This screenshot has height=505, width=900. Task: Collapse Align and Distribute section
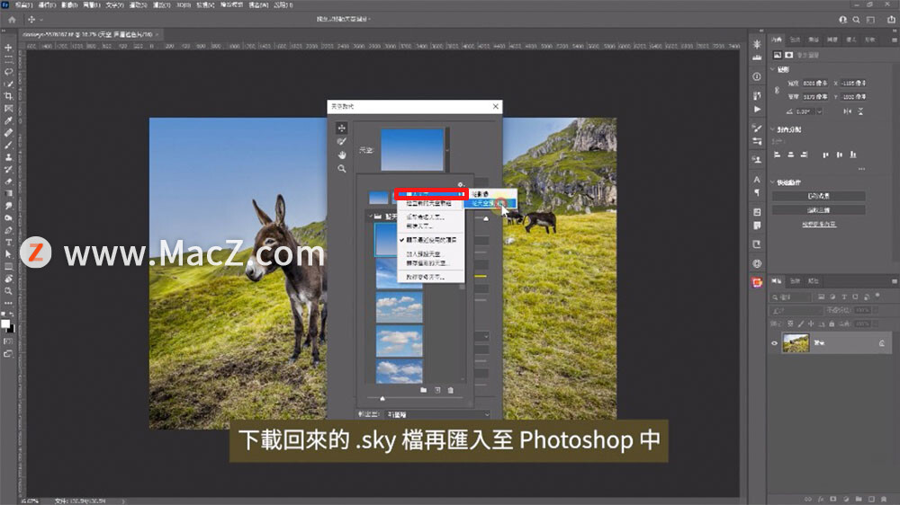(x=772, y=129)
